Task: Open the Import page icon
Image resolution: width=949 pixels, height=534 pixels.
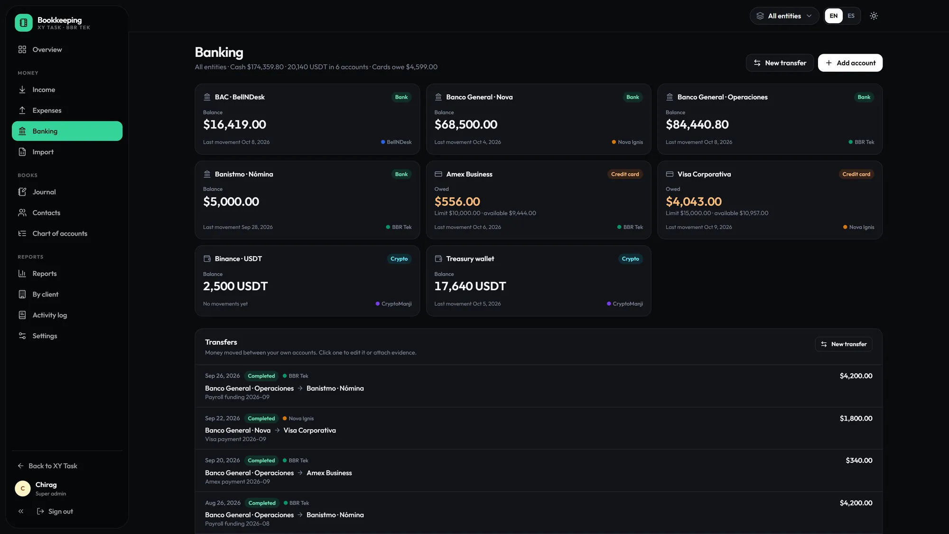Action: click(22, 152)
